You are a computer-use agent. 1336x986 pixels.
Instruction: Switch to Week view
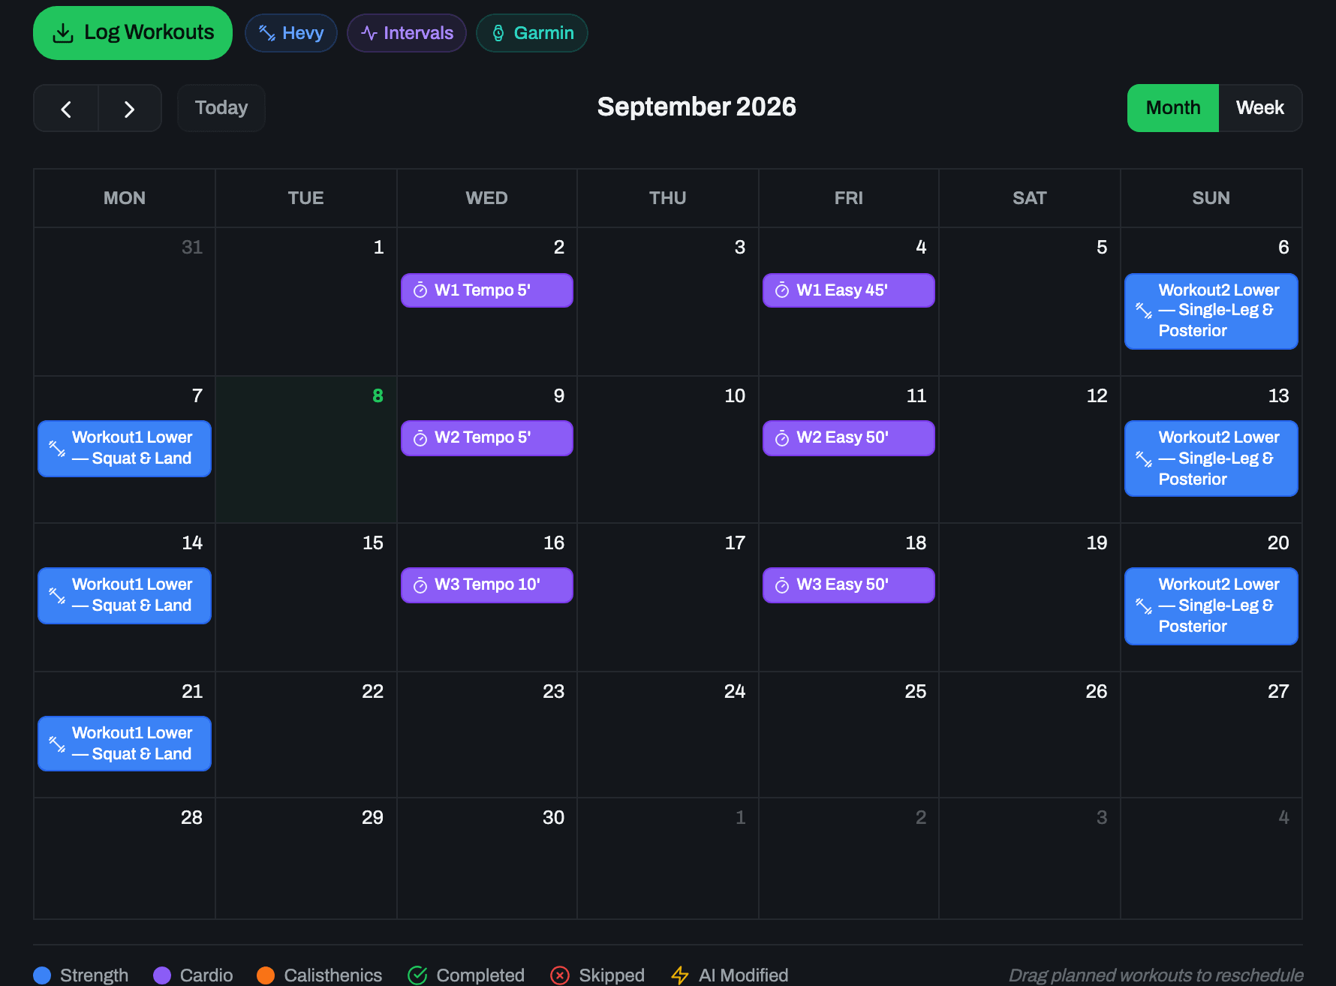click(x=1260, y=108)
